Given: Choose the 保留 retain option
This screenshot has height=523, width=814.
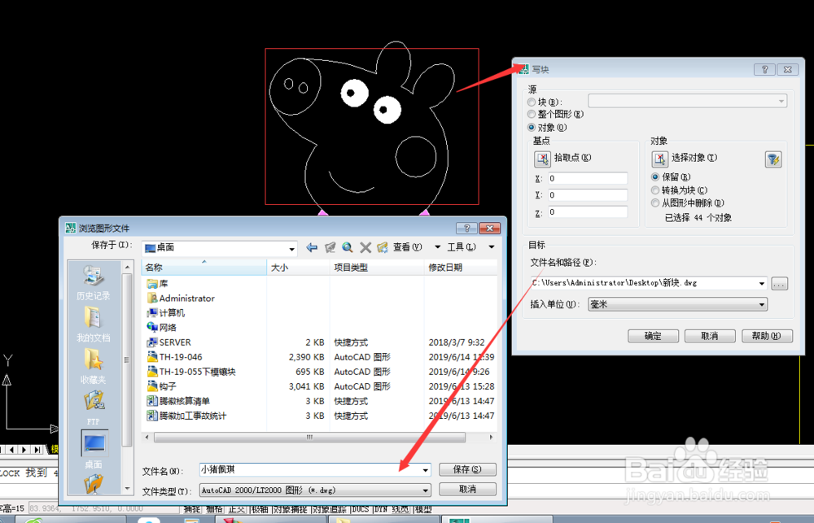Looking at the screenshot, I should [x=655, y=177].
